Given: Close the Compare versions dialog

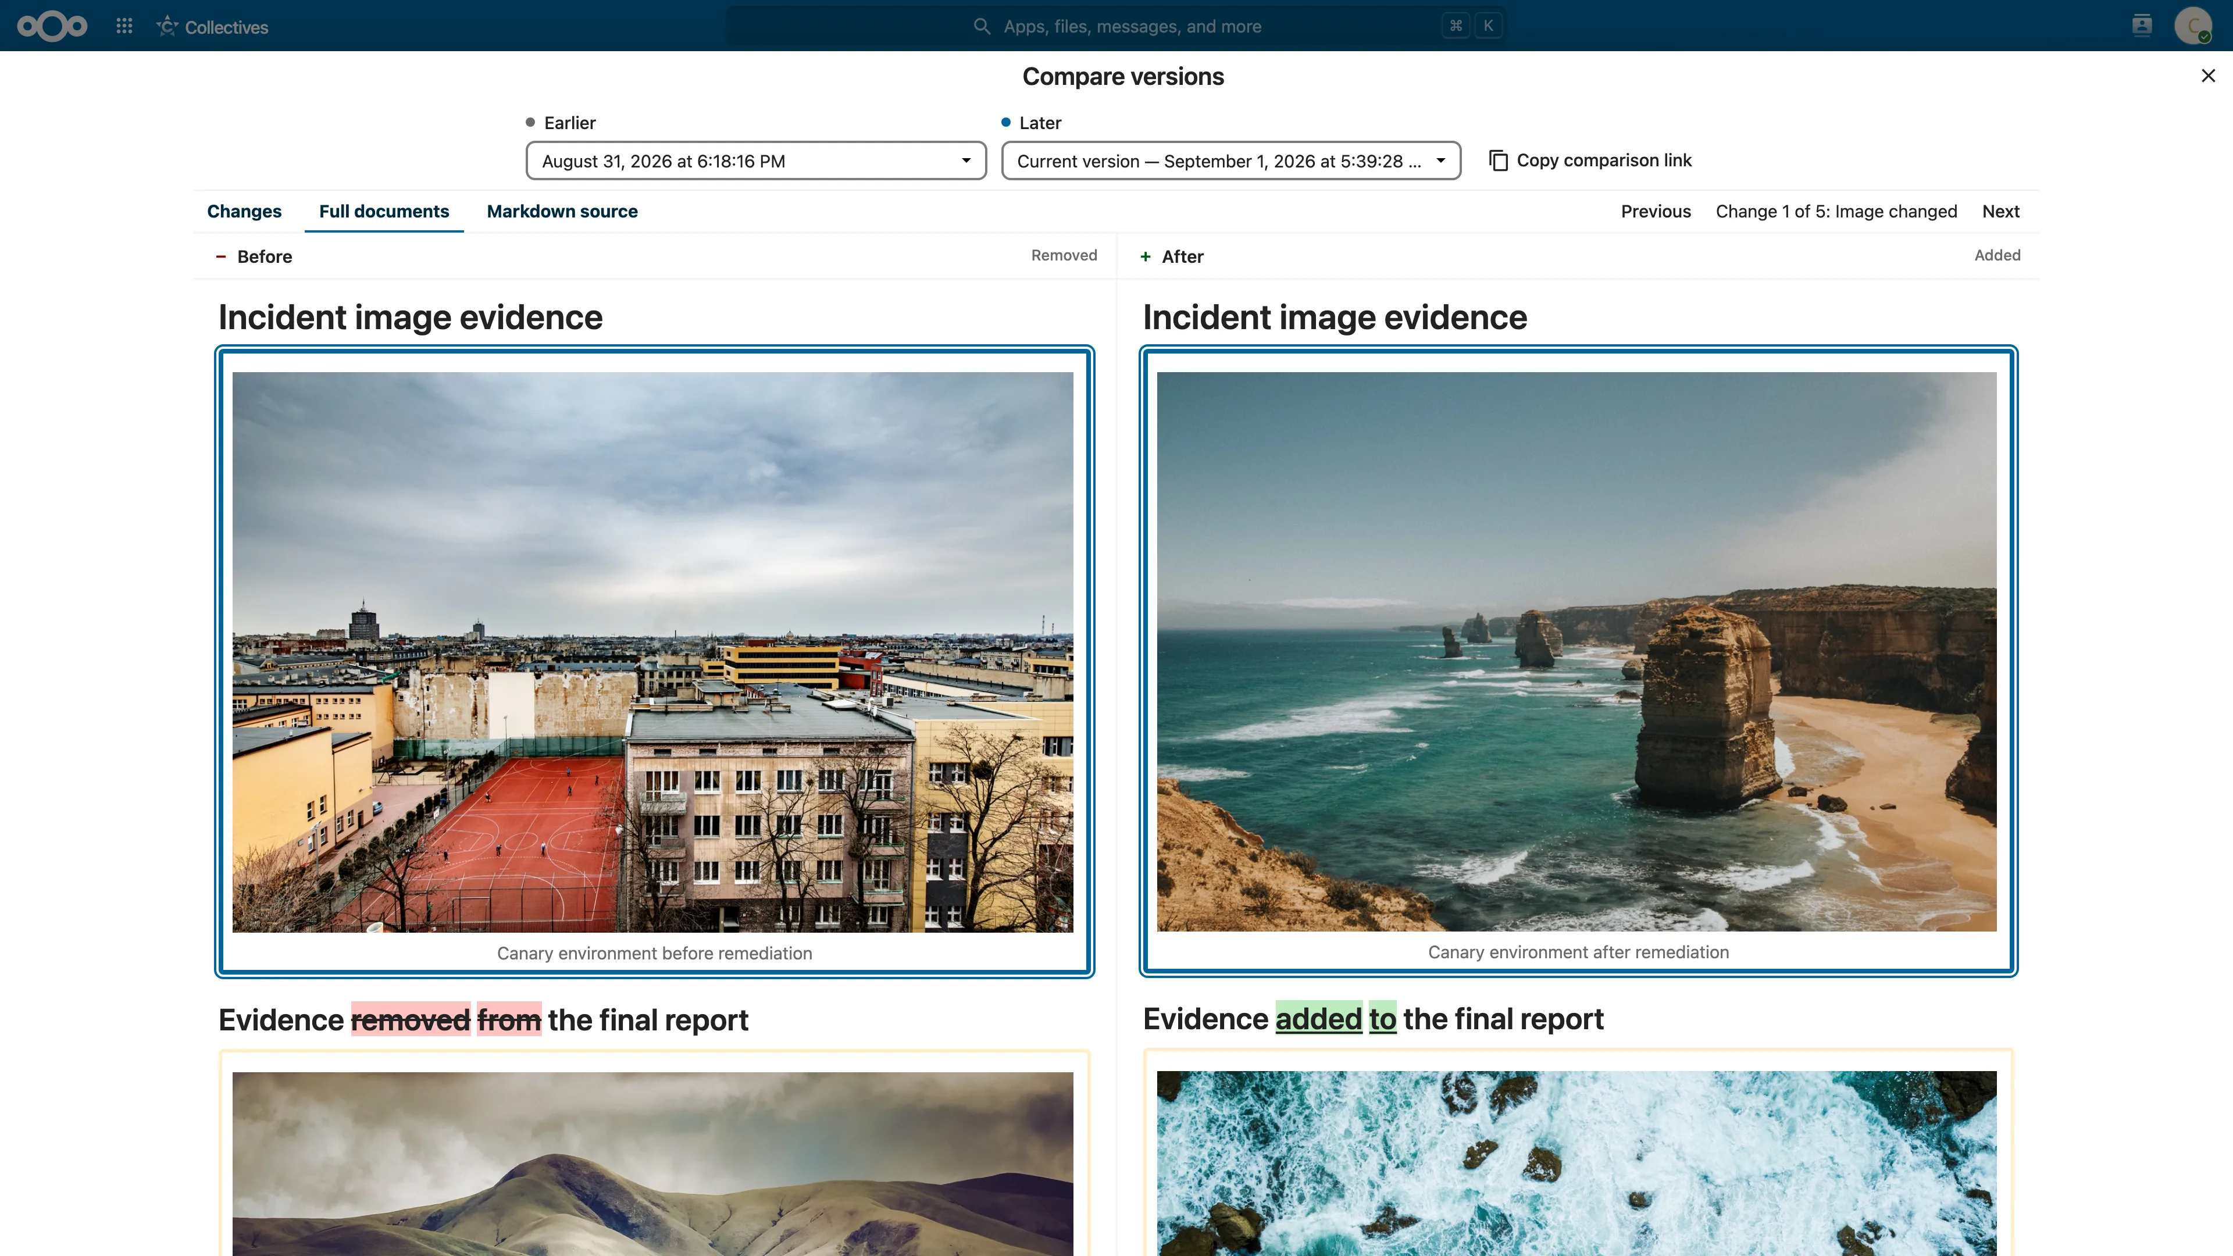Looking at the screenshot, I should point(2208,76).
